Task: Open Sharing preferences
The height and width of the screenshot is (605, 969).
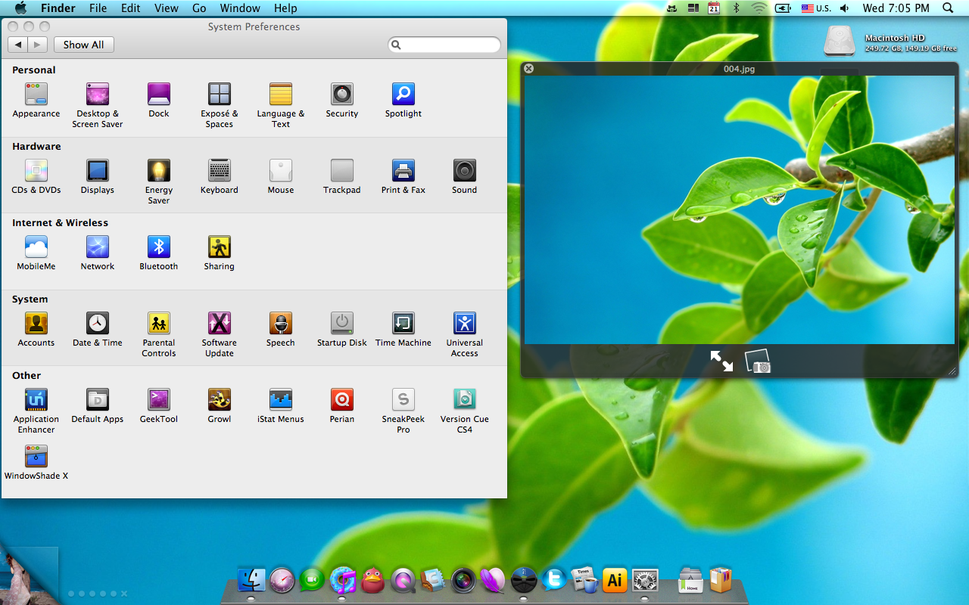Action: pyautogui.click(x=220, y=253)
